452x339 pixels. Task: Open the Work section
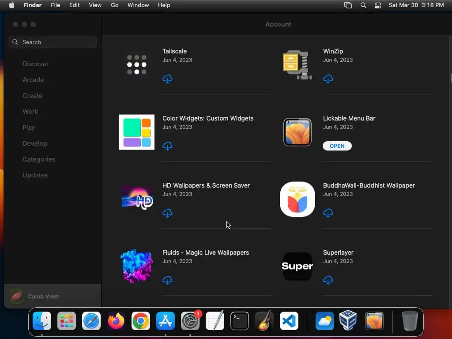pos(30,112)
